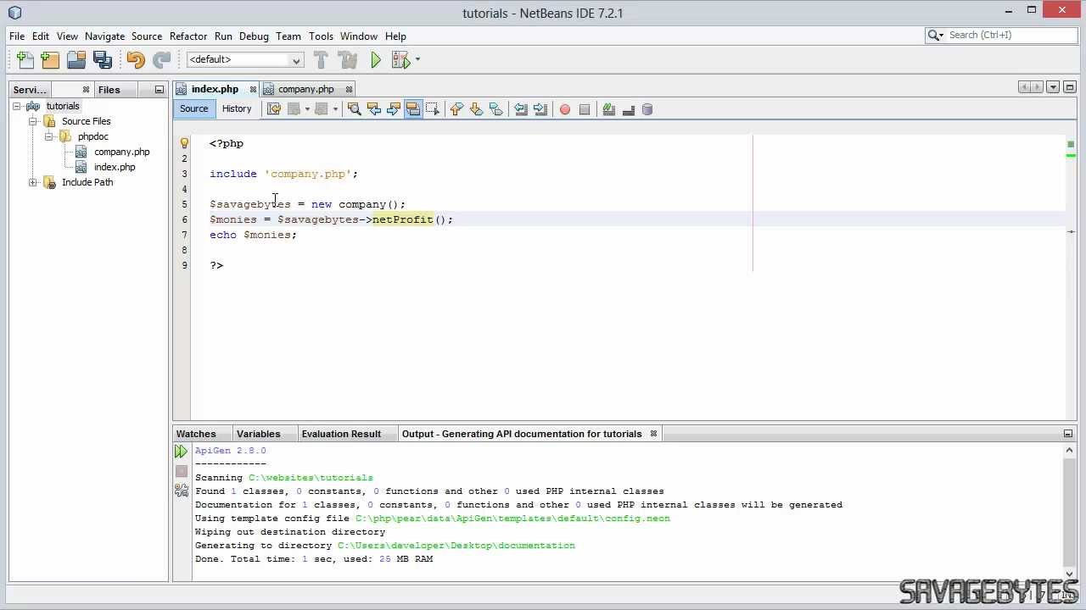Viewport: 1086px width, 610px height.
Task: Click the Save All toolbar icon
Action: [x=103, y=59]
